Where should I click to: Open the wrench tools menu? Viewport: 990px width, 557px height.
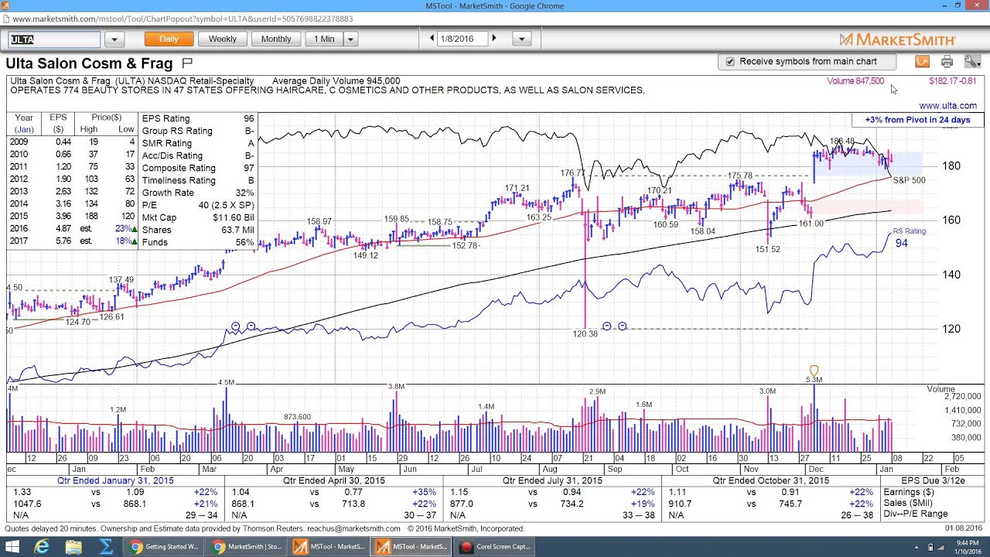[x=971, y=62]
